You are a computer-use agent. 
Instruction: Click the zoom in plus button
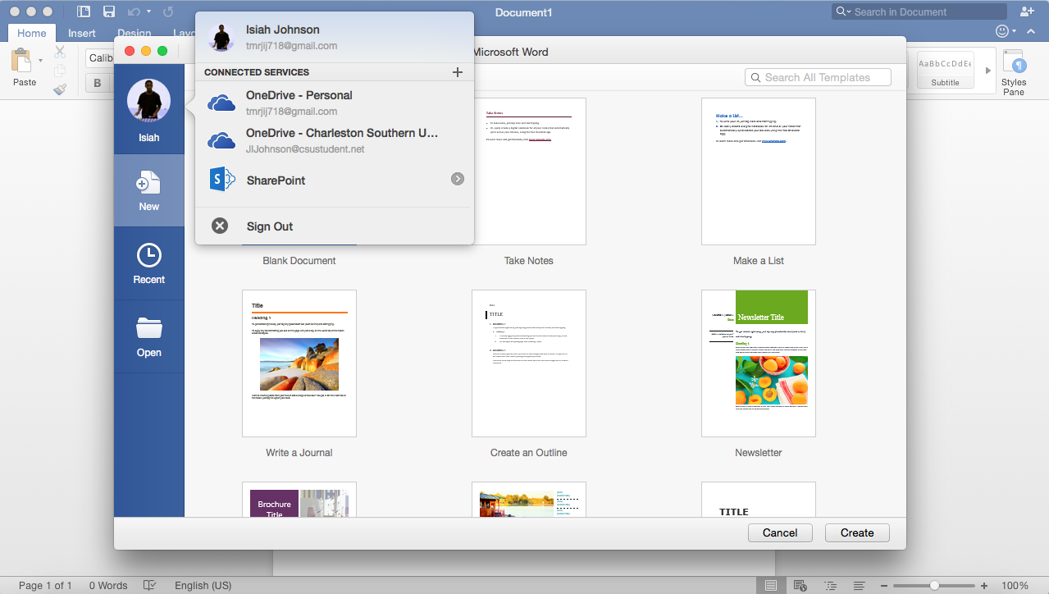coord(985,585)
